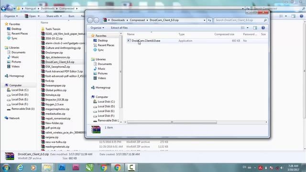Open view options dropdown arrow in zip window

248,28
